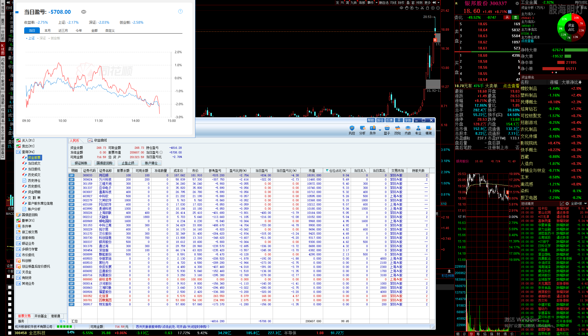The height and width of the screenshot is (336, 588).
Task: Pin the trading window on top
Action: pos(399,120)
